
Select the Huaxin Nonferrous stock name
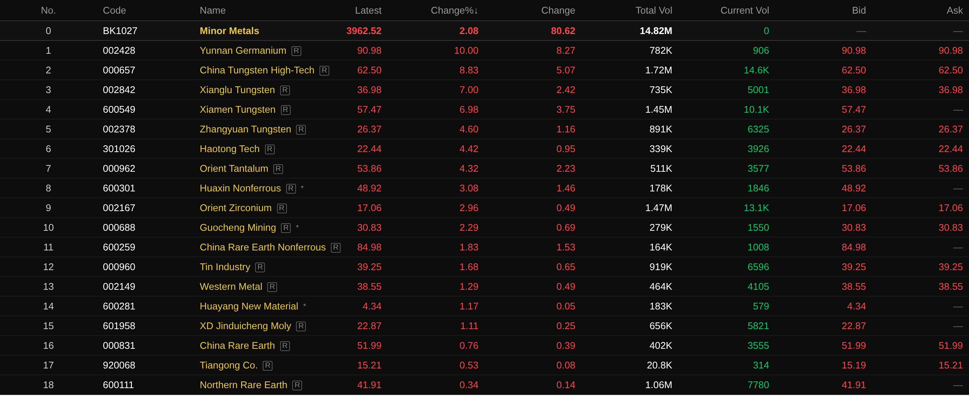(240, 188)
